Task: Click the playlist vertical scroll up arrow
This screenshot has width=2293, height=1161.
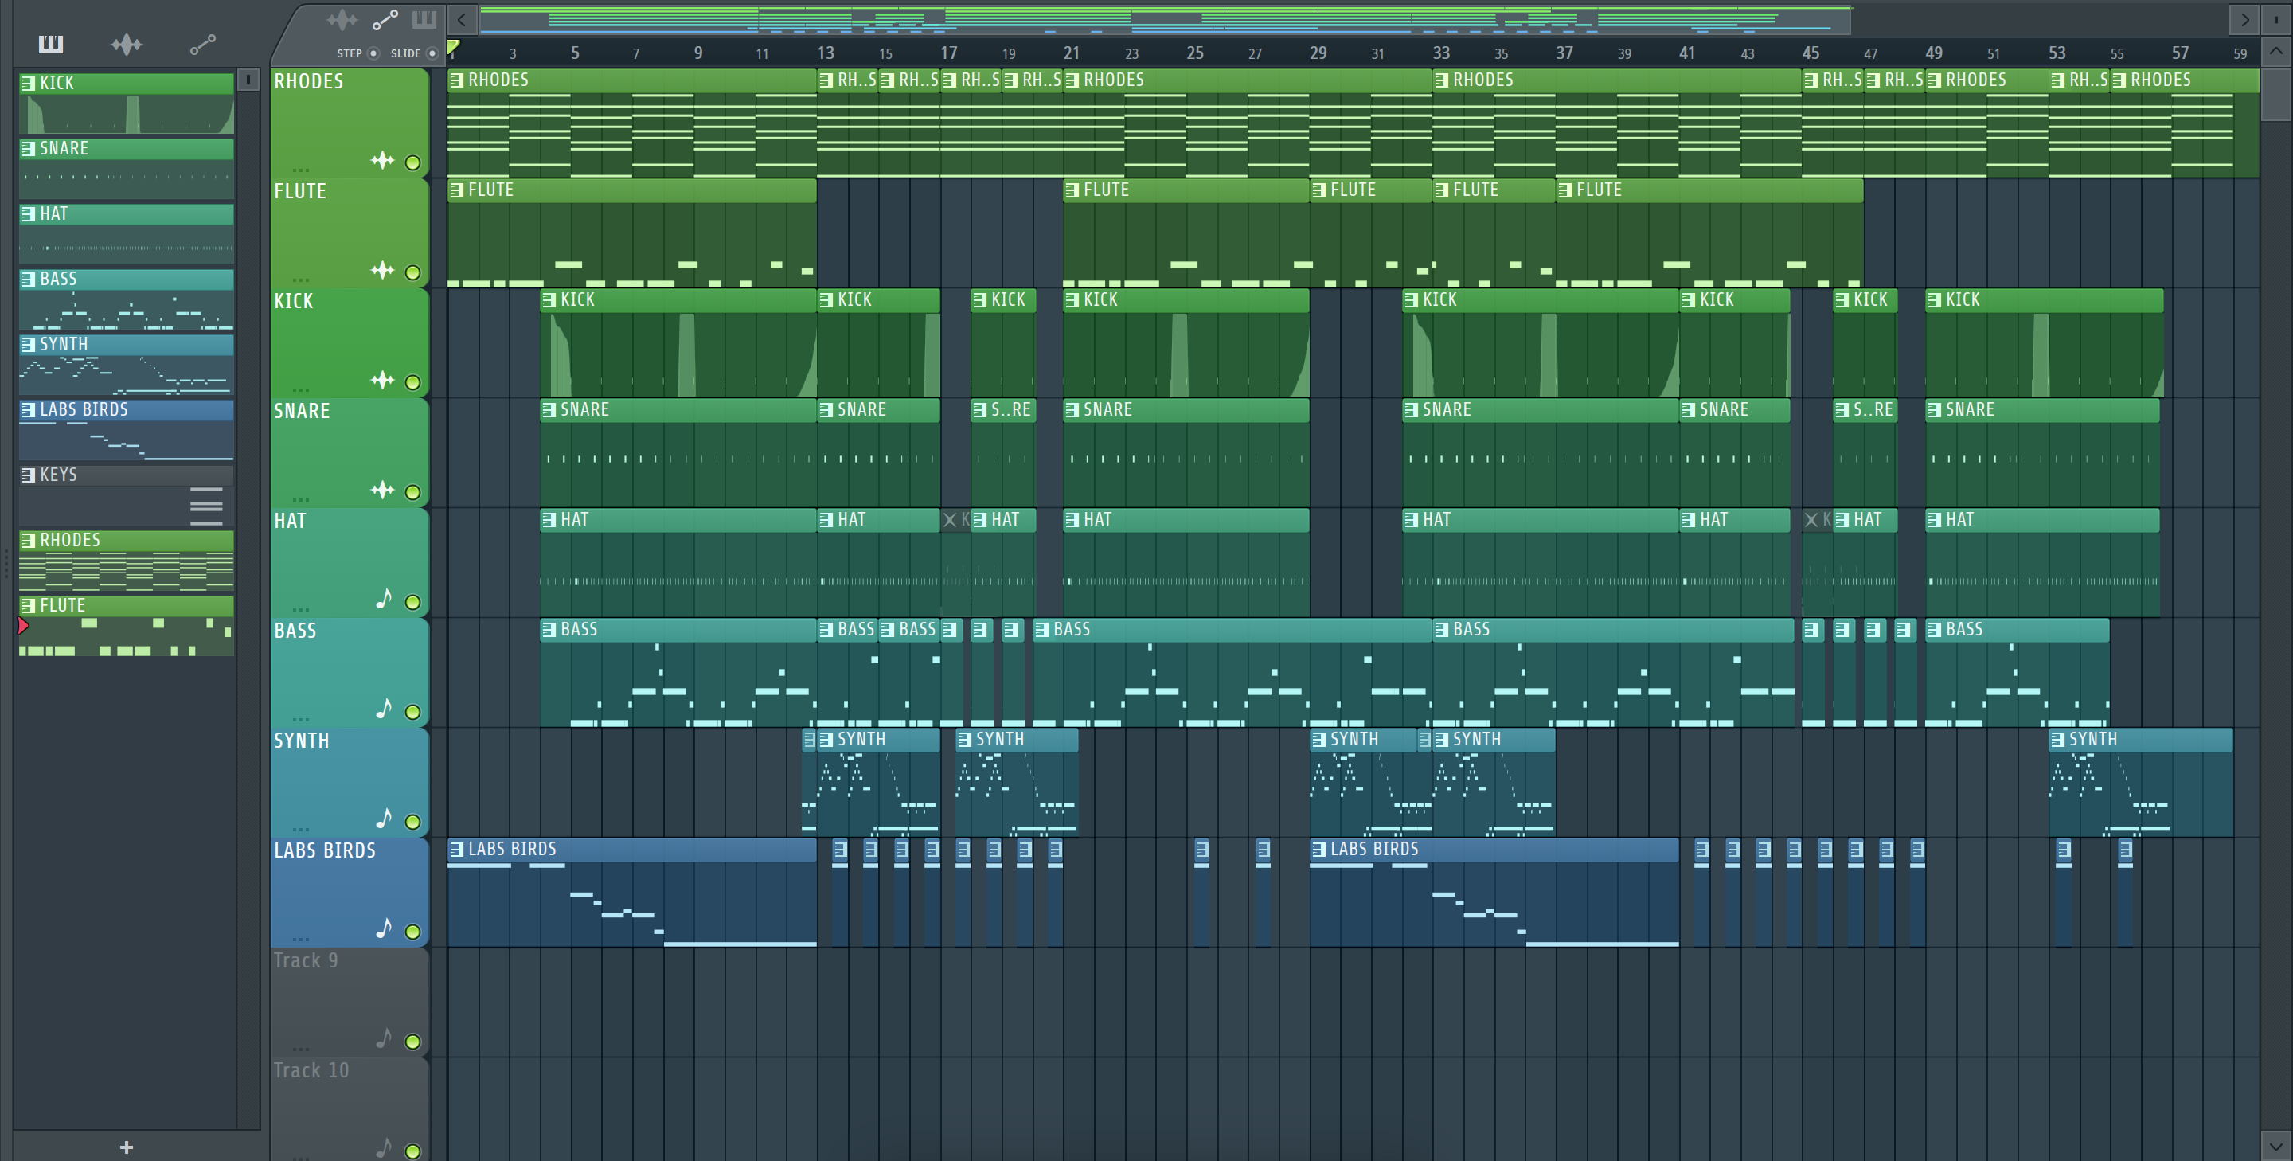Action: (2276, 51)
